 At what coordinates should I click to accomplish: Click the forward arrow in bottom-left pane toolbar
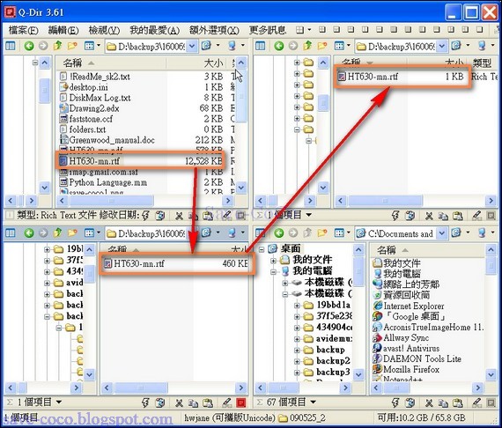[x=43, y=232]
